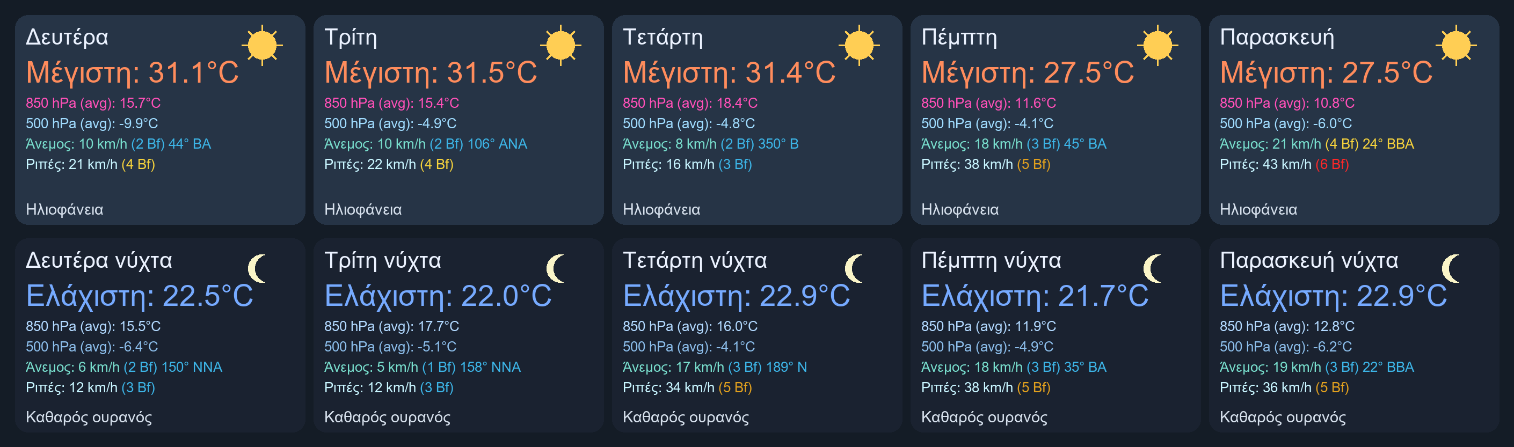Select the Μέγιστη 31.5°C temperature on Τρίτη
Viewport: 1514px width, 447px height.
coord(431,73)
